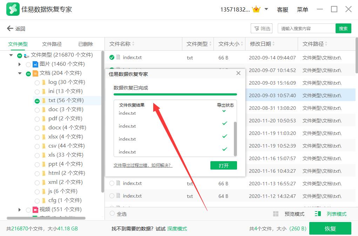The width and height of the screenshot is (358, 236).
Task: Click the recovery result list scrollbar
Action: tap(235, 139)
